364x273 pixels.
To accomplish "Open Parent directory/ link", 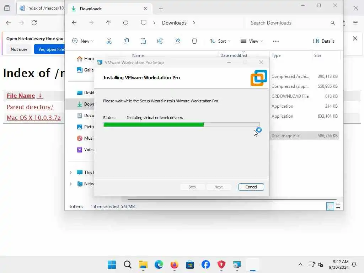I will [30, 107].
